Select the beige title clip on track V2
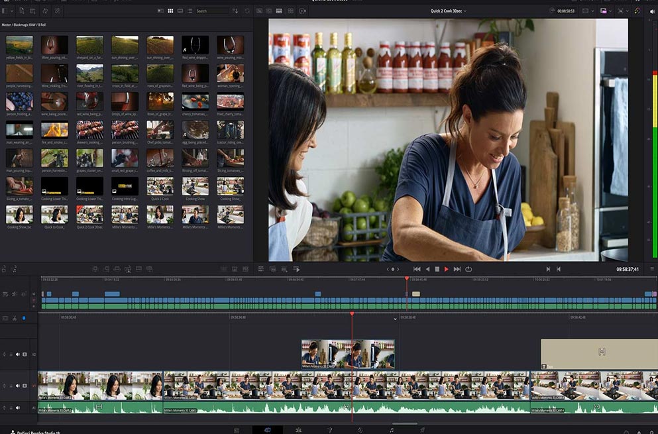 point(599,354)
